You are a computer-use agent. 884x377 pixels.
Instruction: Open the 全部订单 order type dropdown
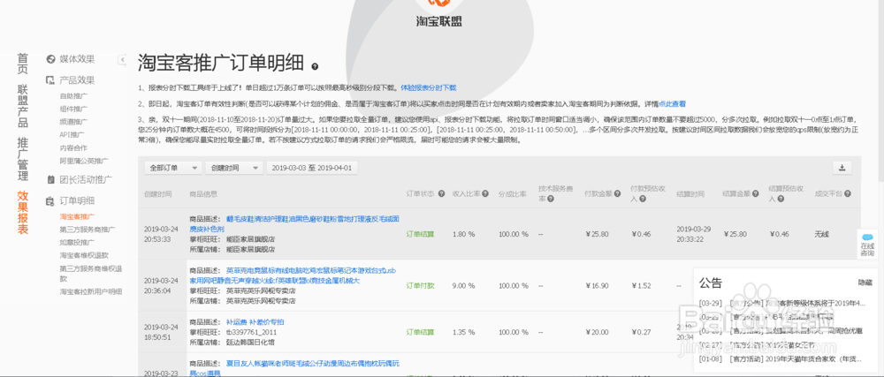tap(173, 168)
